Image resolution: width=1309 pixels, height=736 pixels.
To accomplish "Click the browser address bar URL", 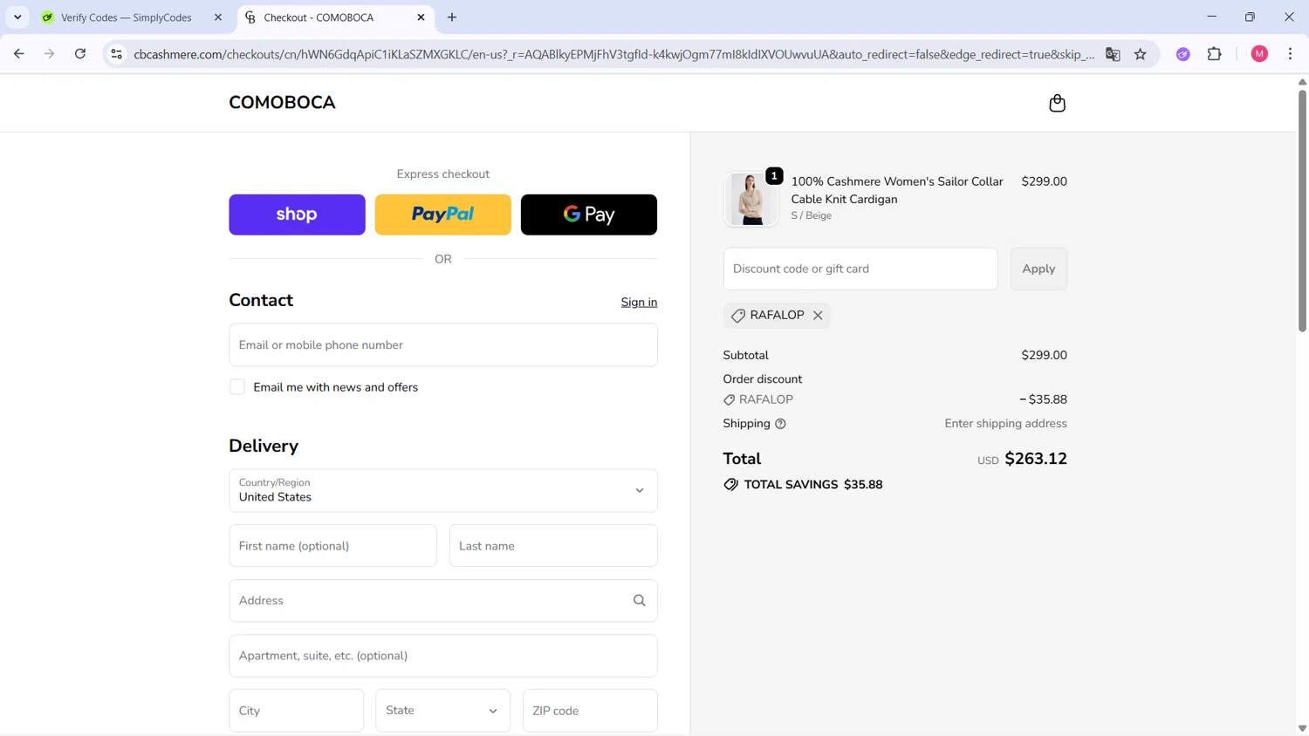I will (x=613, y=54).
